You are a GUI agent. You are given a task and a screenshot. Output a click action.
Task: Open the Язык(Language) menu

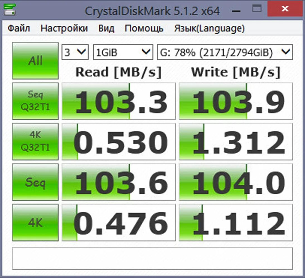pyautogui.click(x=209, y=28)
